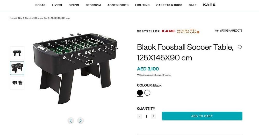This screenshot has width=259, height=135.
Task: Click the KARE logo in navigation
Action: (209, 5)
